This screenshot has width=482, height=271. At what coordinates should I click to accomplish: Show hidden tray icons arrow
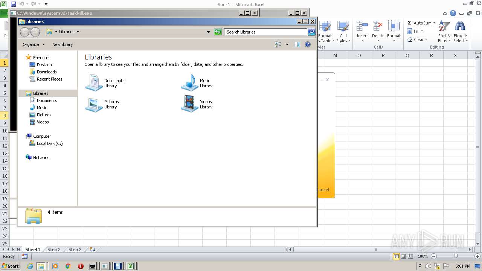click(x=420, y=266)
